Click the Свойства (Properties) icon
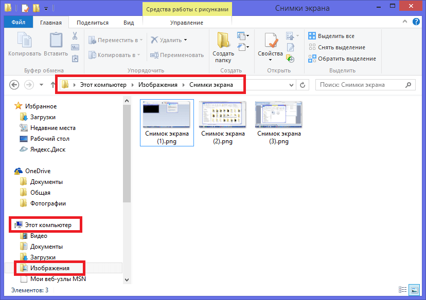 click(x=270, y=41)
